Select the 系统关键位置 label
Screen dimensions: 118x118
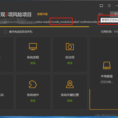pos(70,95)
